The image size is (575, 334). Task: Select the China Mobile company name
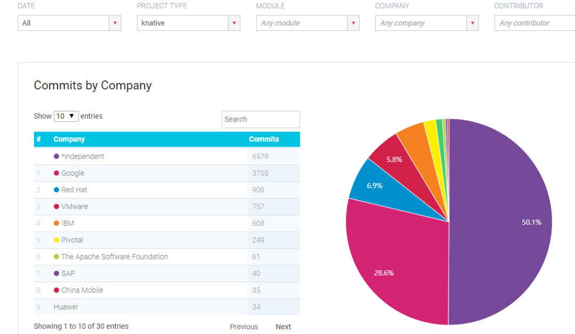point(82,290)
